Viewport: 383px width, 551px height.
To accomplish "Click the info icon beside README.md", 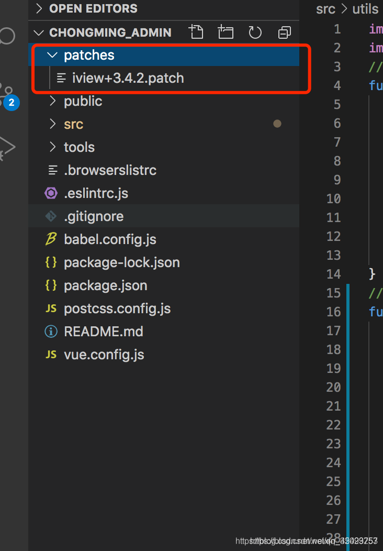I will point(51,331).
